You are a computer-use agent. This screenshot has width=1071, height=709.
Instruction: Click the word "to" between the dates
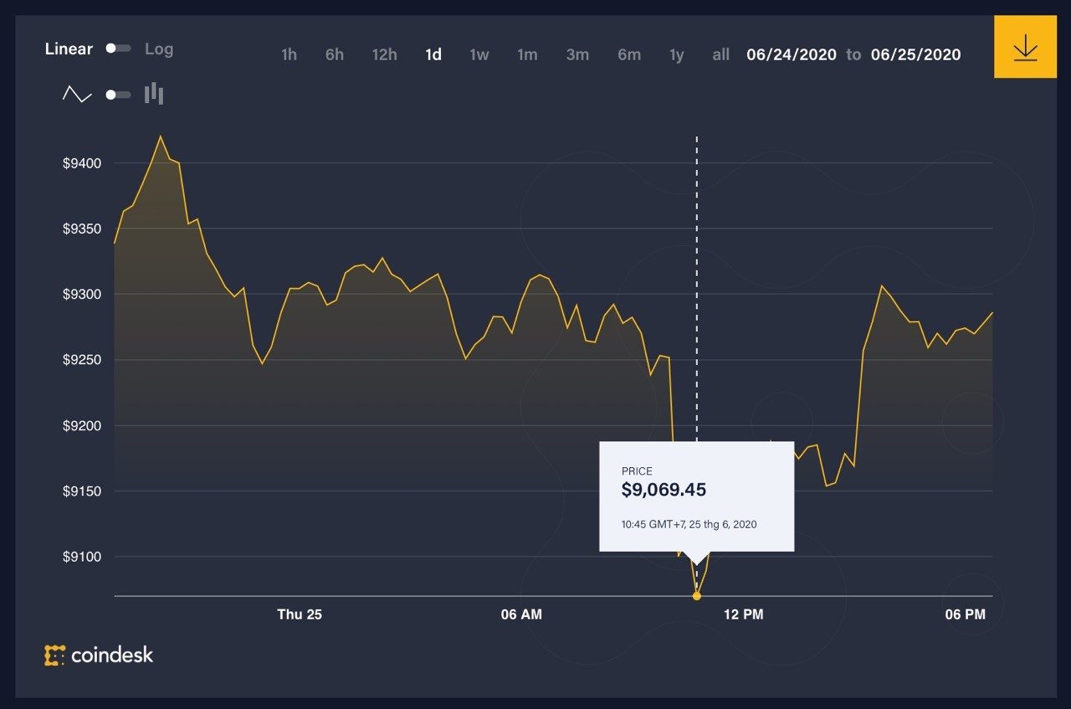pyautogui.click(x=853, y=54)
